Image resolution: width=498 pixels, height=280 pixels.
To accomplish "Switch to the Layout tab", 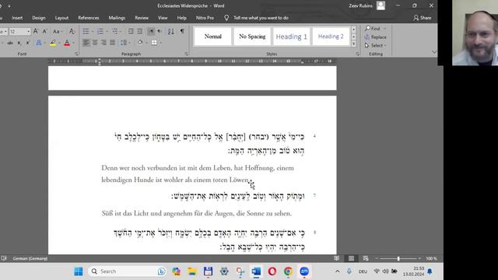I will tap(61, 18).
